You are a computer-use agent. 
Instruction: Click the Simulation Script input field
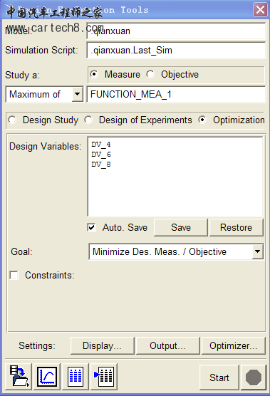tap(176, 51)
